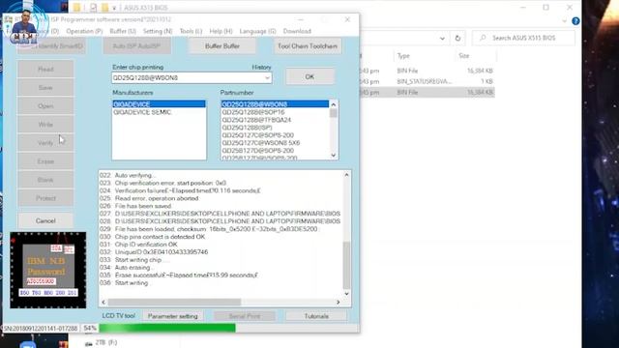Open Tool Chain Toolchain
619x348 pixels.
pos(308,46)
